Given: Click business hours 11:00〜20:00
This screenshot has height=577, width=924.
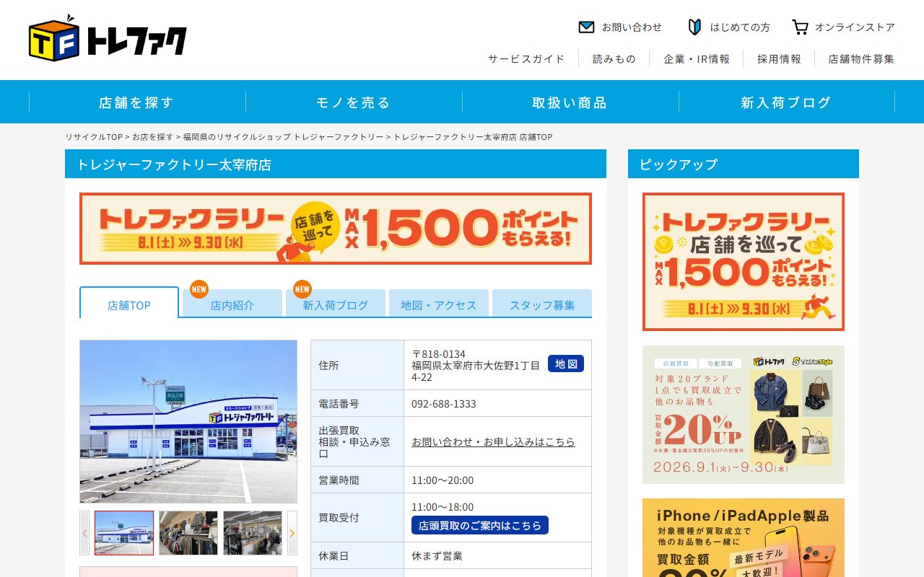Looking at the screenshot, I should click(x=443, y=480).
